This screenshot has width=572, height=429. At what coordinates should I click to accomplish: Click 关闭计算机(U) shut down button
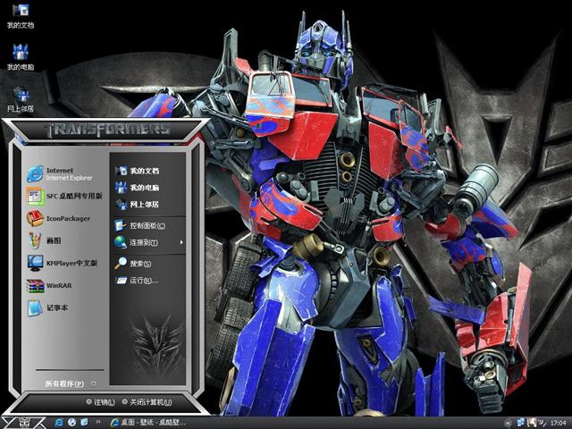[147, 402]
